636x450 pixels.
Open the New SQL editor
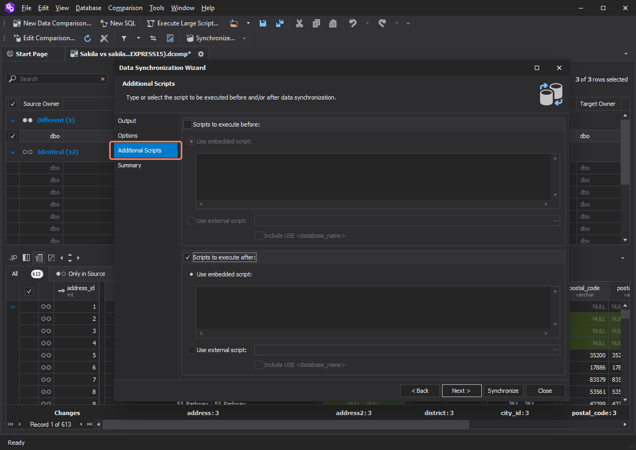pos(118,23)
